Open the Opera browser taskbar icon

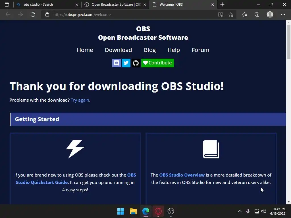coord(158,211)
